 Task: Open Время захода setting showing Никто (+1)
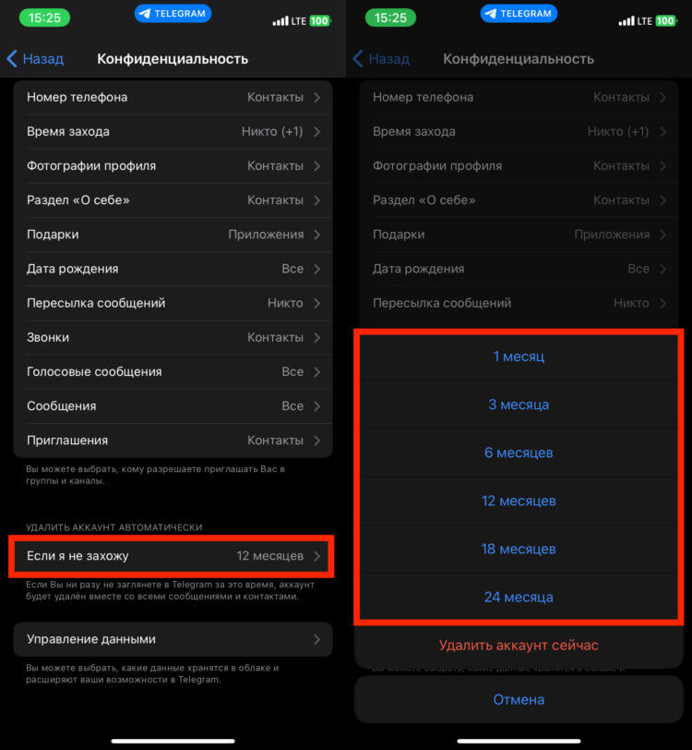pos(173,131)
